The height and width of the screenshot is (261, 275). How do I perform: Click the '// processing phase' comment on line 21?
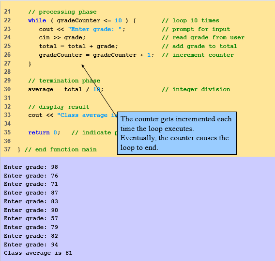coord(62,12)
